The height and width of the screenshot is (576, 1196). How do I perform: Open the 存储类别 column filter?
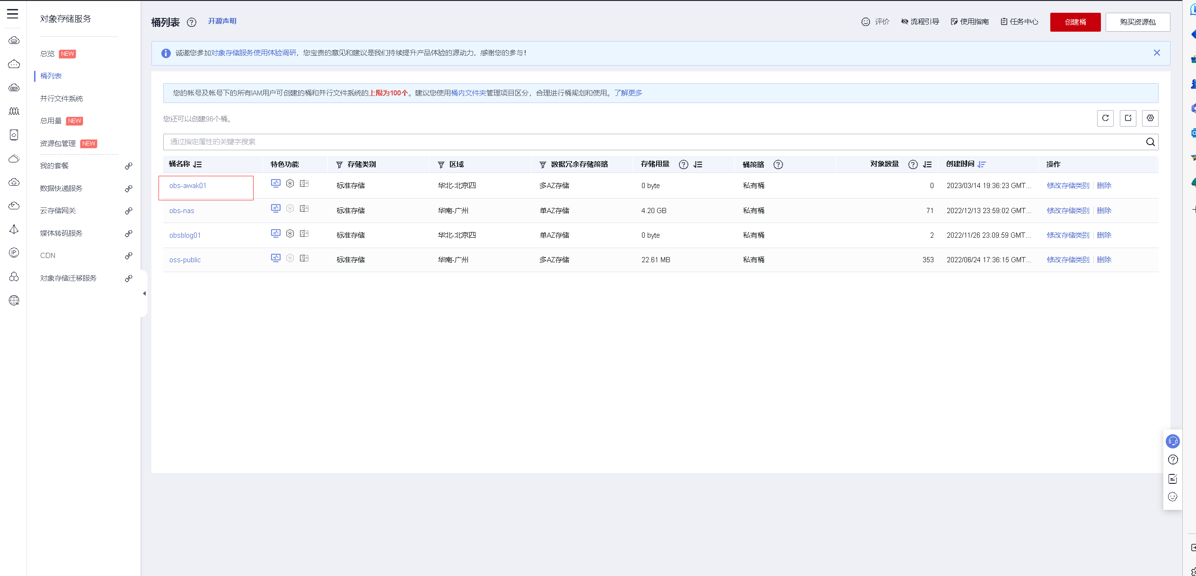tap(339, 165)
